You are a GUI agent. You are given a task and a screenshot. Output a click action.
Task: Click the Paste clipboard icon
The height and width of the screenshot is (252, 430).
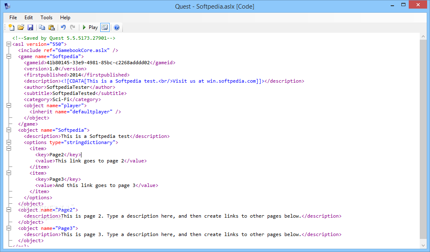pyautogui.click(x=51, y=27)
